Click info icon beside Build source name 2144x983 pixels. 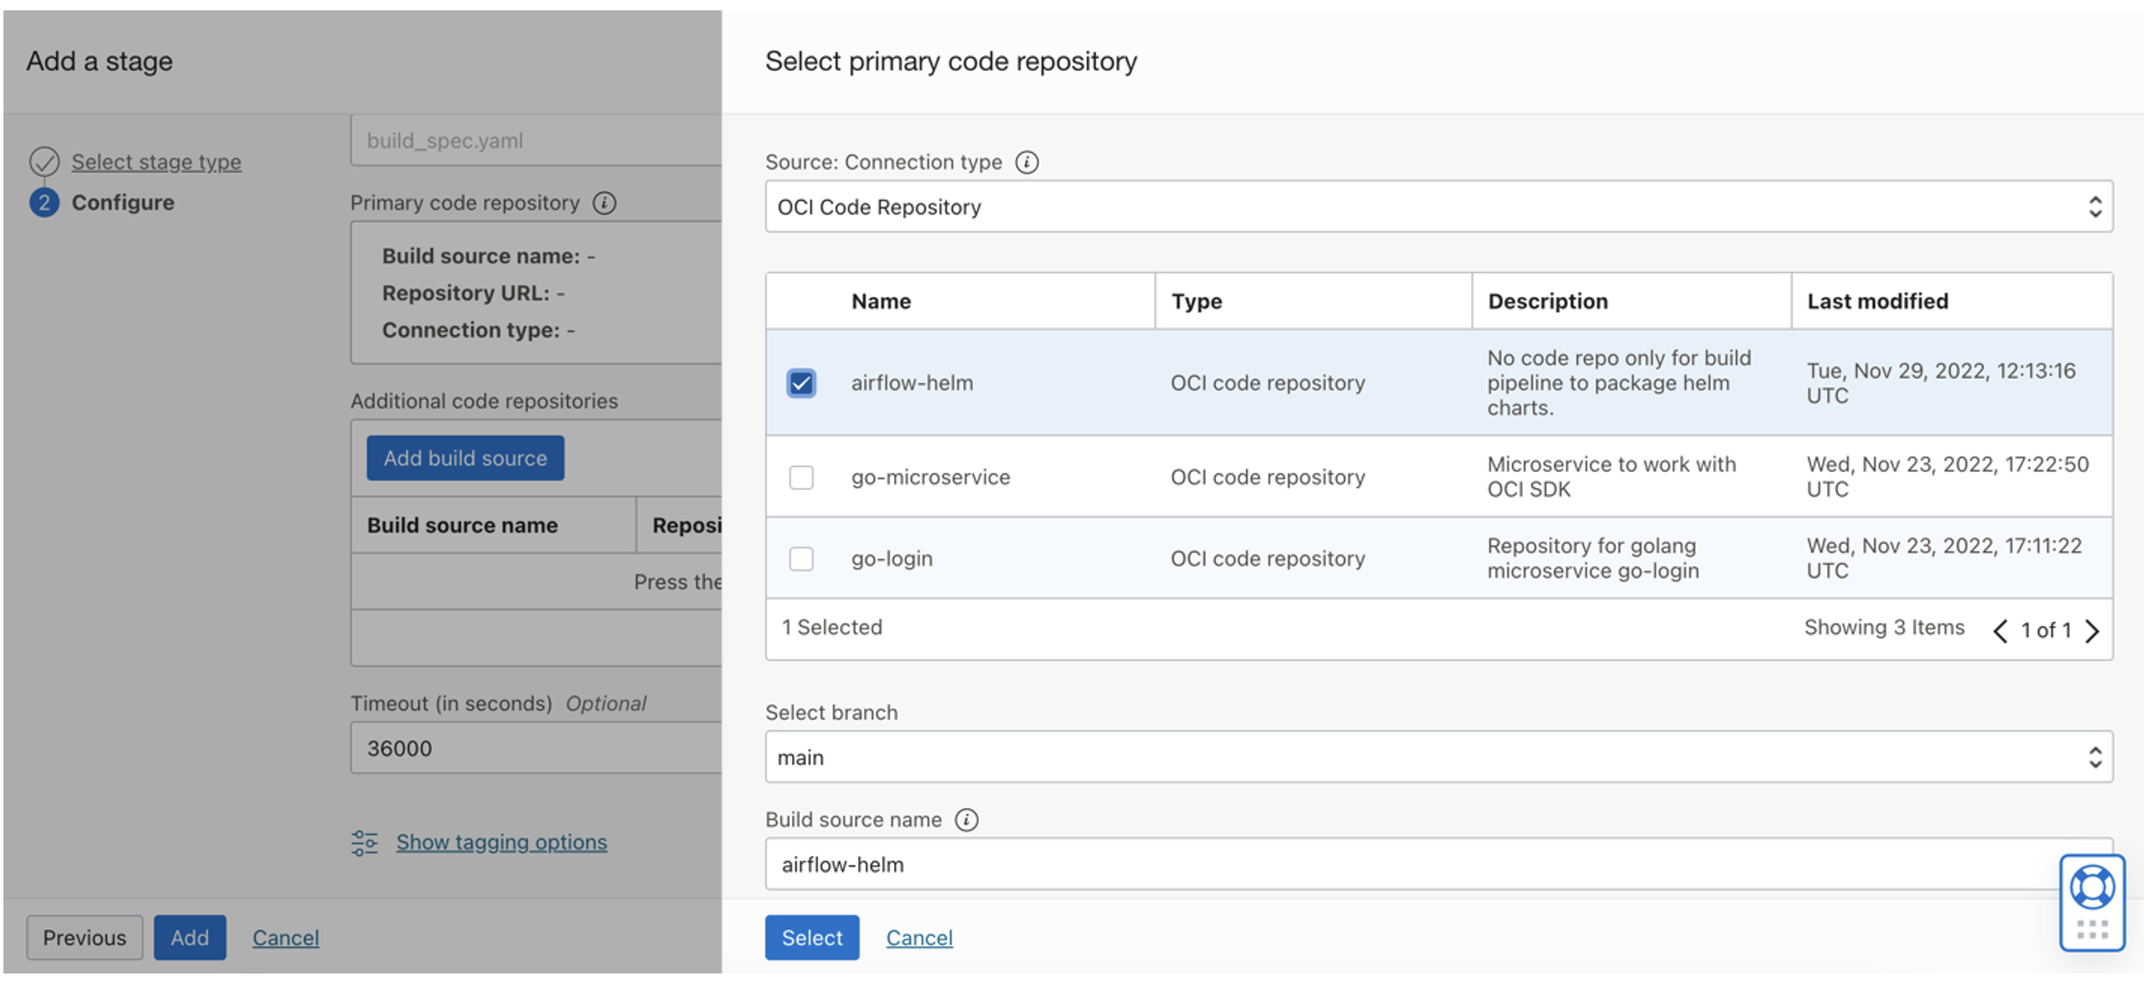(x=966, y=819)
